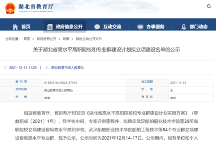The height and width of the screenshot is (154, 216).
Task: Click the person badge icon for 部门动态
Action: [x=184, y=27]
